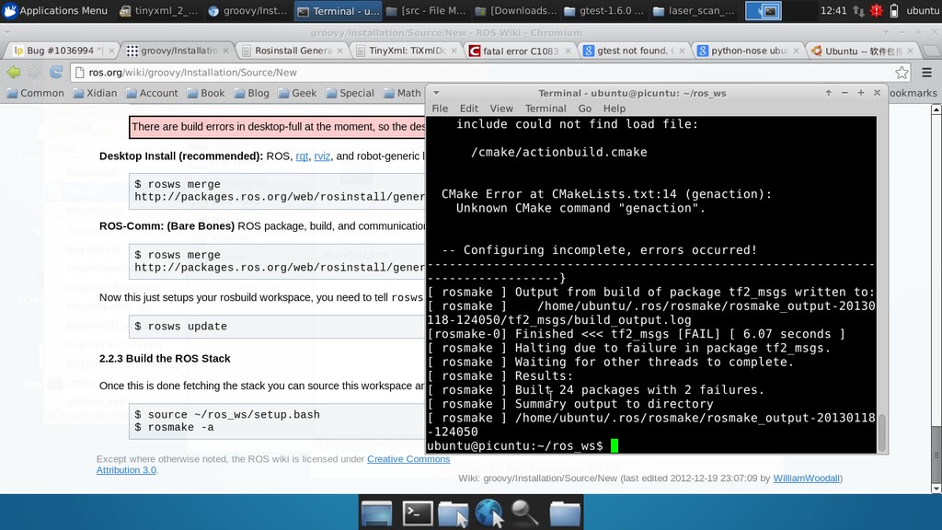Screen dimensions: 942x530
Task: Open the Terminal Edit menu
Action: 468,109
